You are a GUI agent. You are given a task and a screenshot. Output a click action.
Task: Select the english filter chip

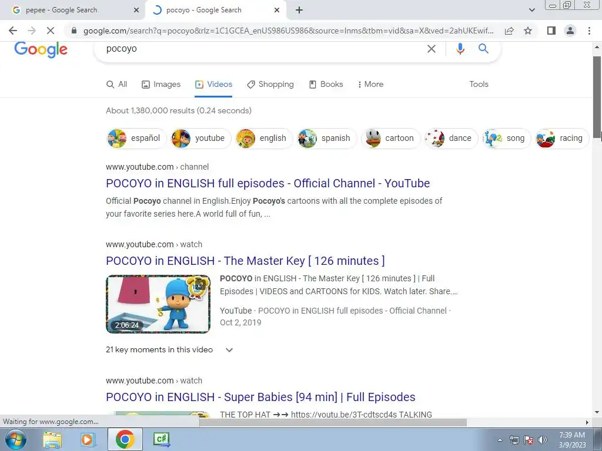pyautogui.click(x=264, y=138)
